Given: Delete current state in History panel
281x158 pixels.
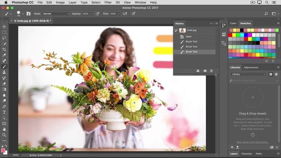Looking at the screenshot, I should pyautogui.click(x=211, y=71).
